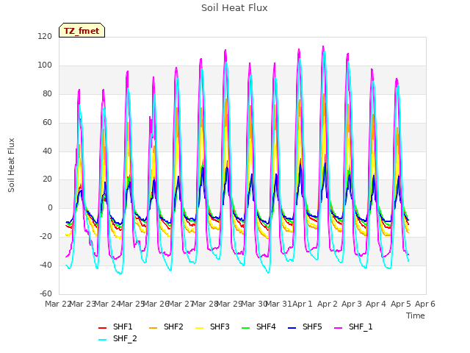Click the 0 y-axis tick label
Viewport: 470px width, 353px height.
tap(50, 207)
